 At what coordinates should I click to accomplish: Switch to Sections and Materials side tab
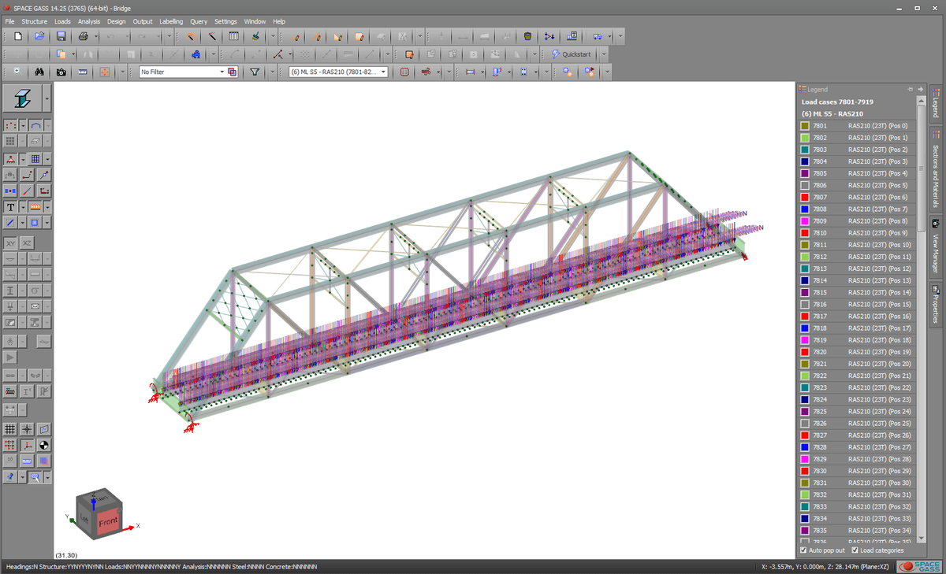[x=936, y=175]
